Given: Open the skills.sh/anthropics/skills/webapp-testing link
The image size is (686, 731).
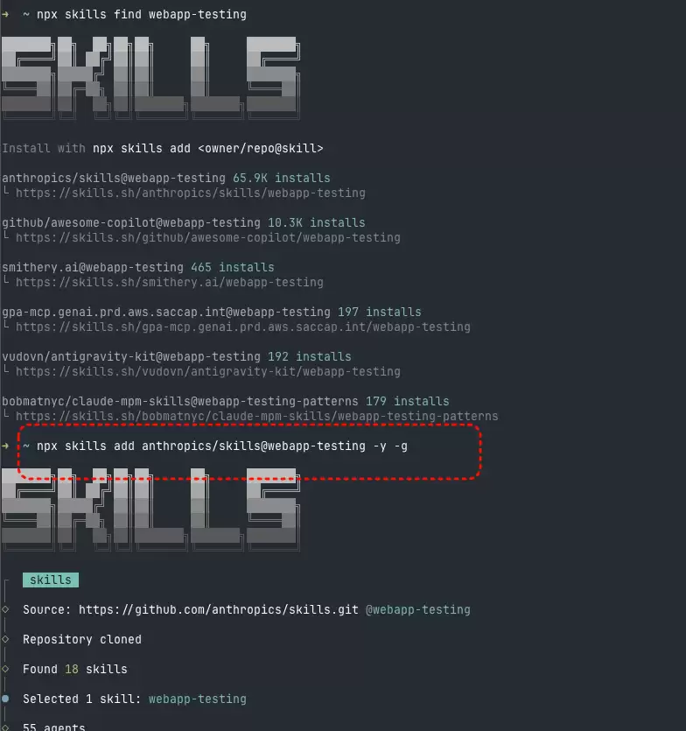Looking at the screenshot, I should point(191,193).
